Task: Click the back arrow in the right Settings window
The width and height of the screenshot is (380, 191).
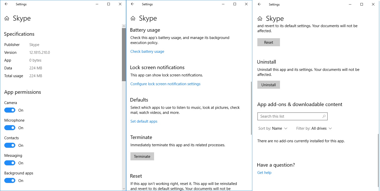Action: (x=259, y=4)
